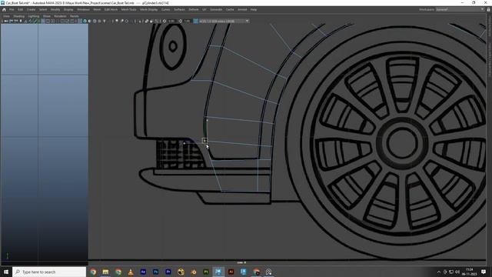Open the viewport Lighting panel menu
This screenshot has width=492, height=277.
pyautogui.click(x=34, y=16)
